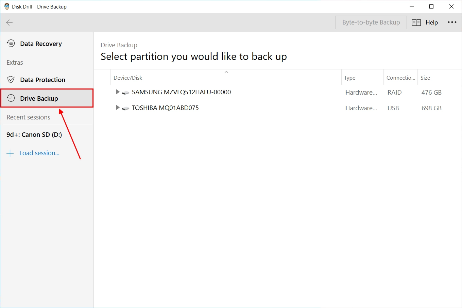This screenshot has width=462, height=308.
Task: Minimize the Disk Drill window
Action: click(x=412, y=6)
